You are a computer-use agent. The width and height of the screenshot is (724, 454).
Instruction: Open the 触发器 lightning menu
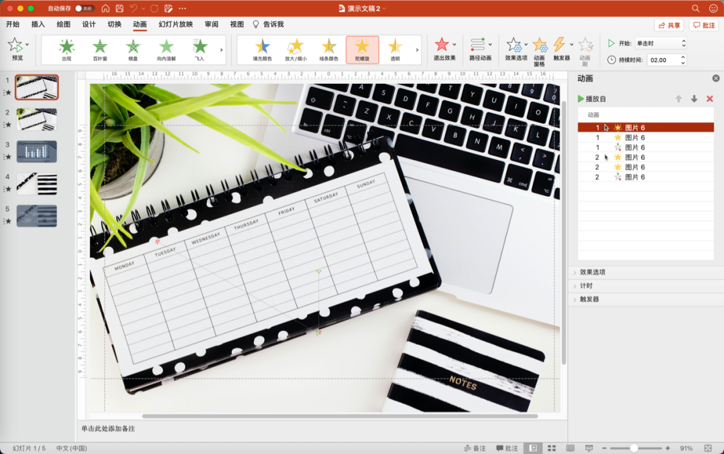(x=562, y=48)
